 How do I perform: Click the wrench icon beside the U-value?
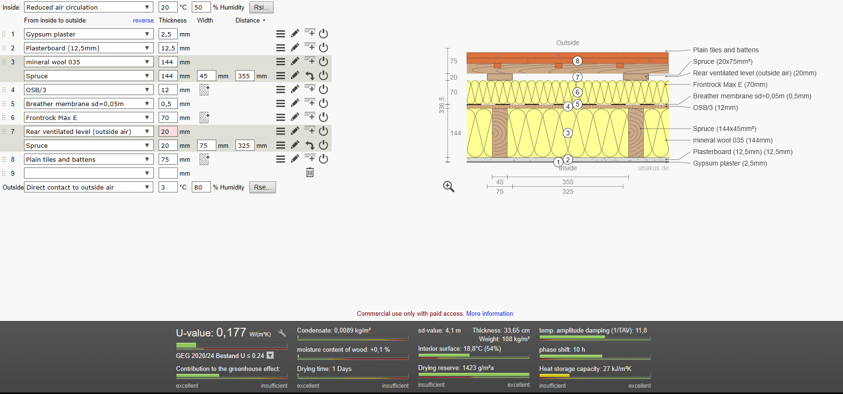click(282, 333)
